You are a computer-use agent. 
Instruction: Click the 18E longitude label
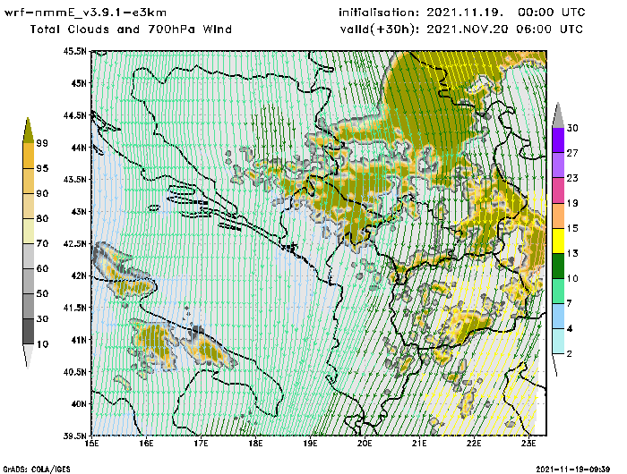[255, 444]
